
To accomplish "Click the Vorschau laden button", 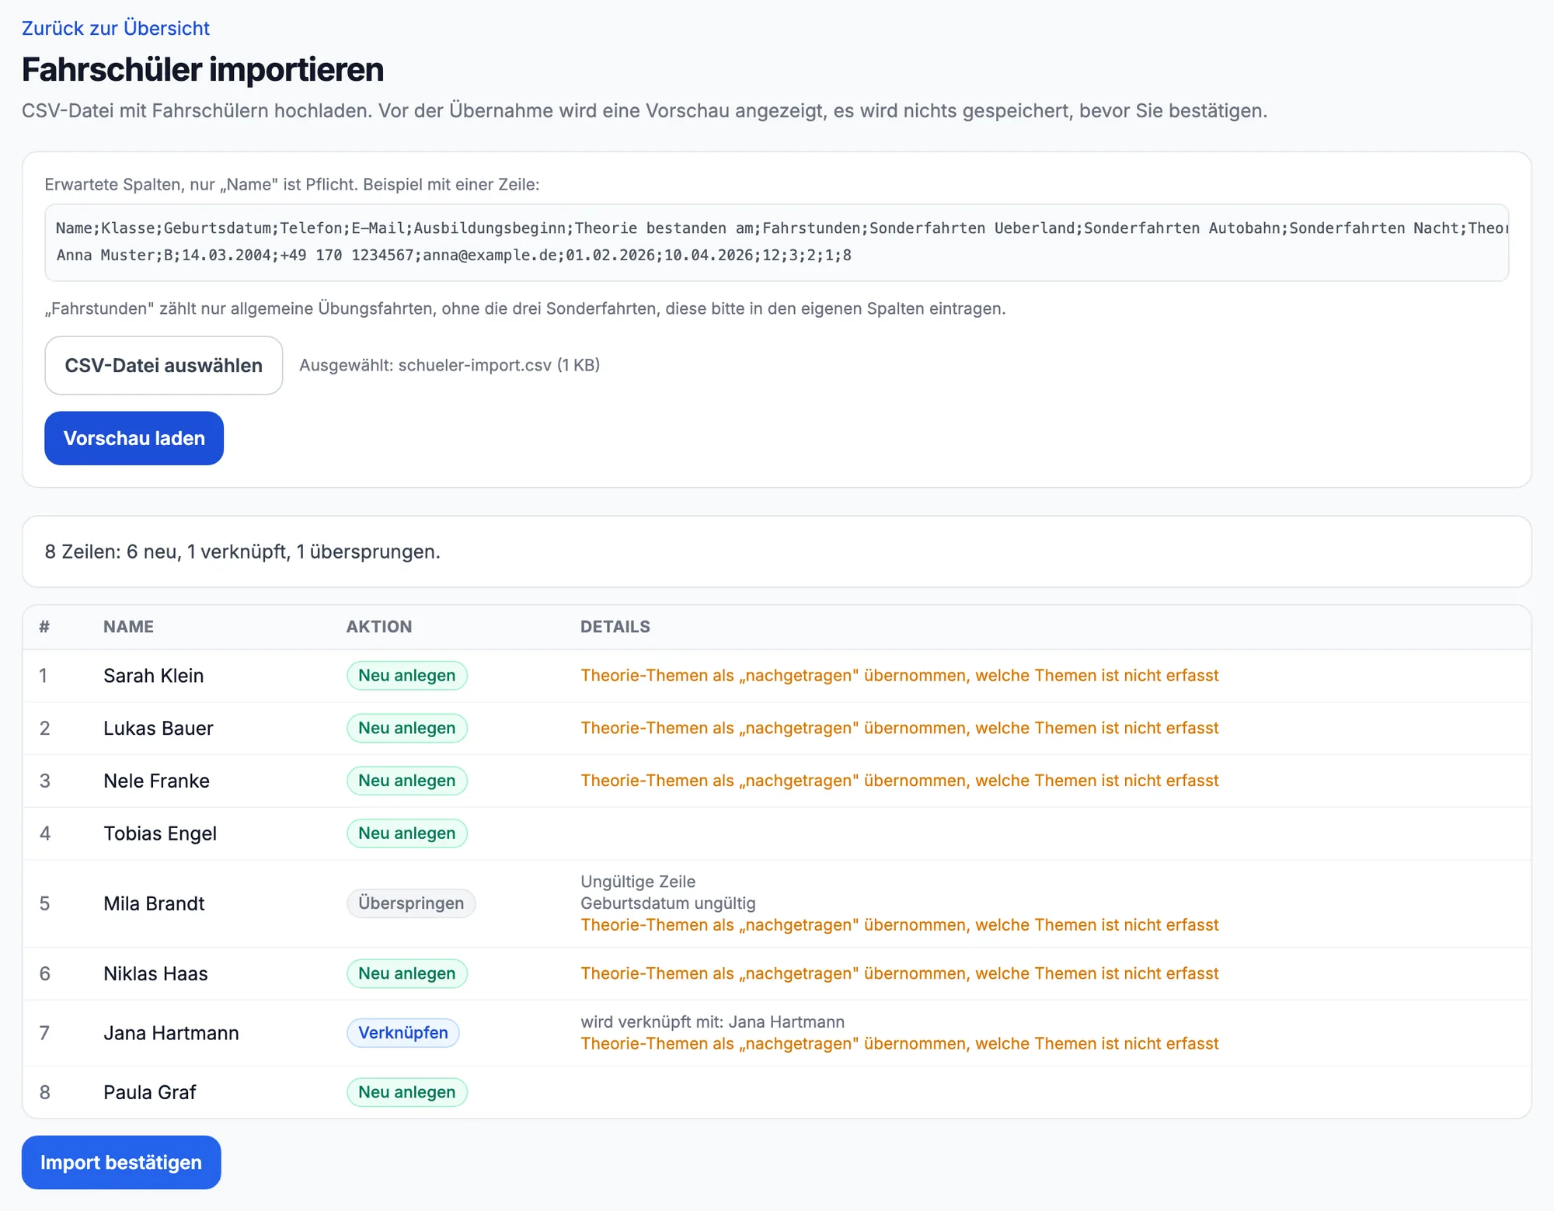I will click(134, 438).
